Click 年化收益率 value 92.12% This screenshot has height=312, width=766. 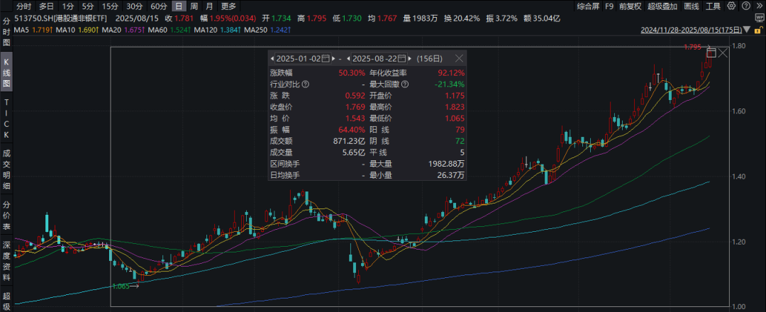(x=451, y=73)
